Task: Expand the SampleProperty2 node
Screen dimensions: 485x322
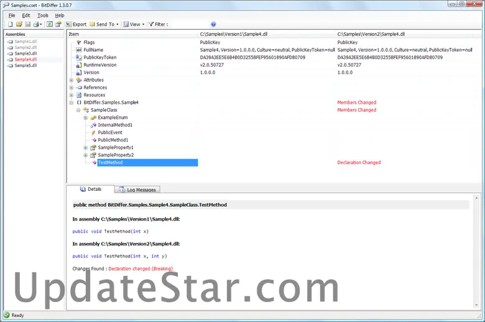Action: (x=86, y=155)
